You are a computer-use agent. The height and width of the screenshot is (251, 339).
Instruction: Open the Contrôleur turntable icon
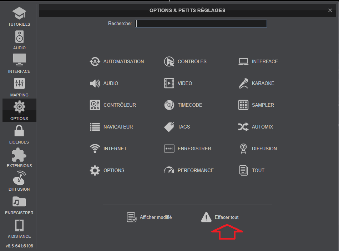coord(95,105)
